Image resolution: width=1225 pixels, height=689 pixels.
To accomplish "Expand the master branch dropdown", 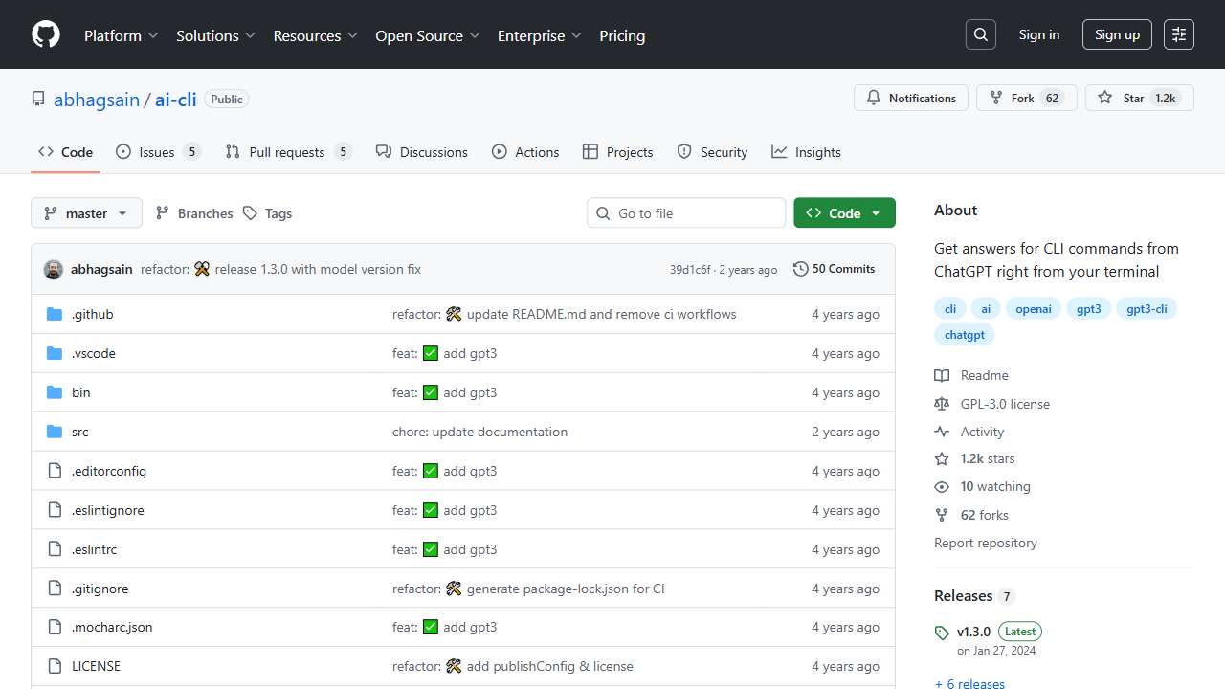I will 86,213.
